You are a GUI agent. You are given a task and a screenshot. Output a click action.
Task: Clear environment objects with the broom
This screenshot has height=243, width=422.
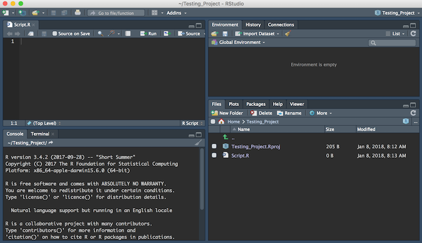[288, 33]
